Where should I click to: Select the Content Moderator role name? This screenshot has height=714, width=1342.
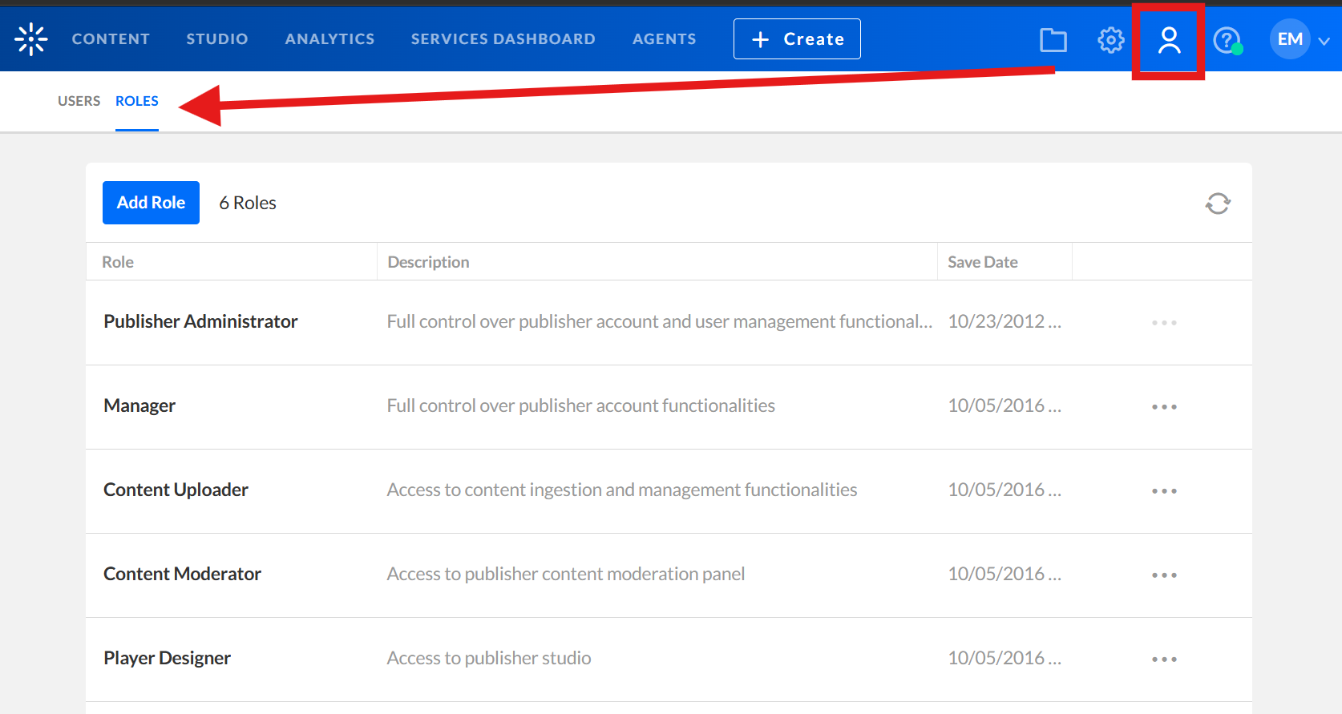(182, 574)
